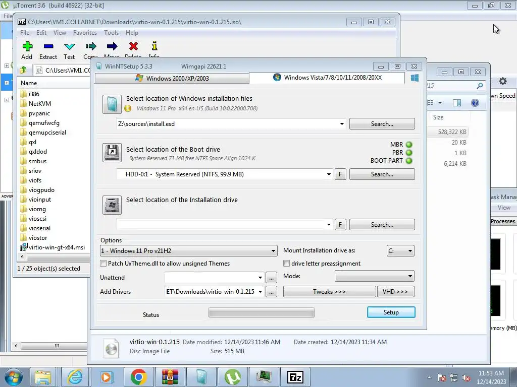Click the installation drive disk icon
The width and height of the screenshot is (517, 387).
pyautogui.click(x=112, y=205)
